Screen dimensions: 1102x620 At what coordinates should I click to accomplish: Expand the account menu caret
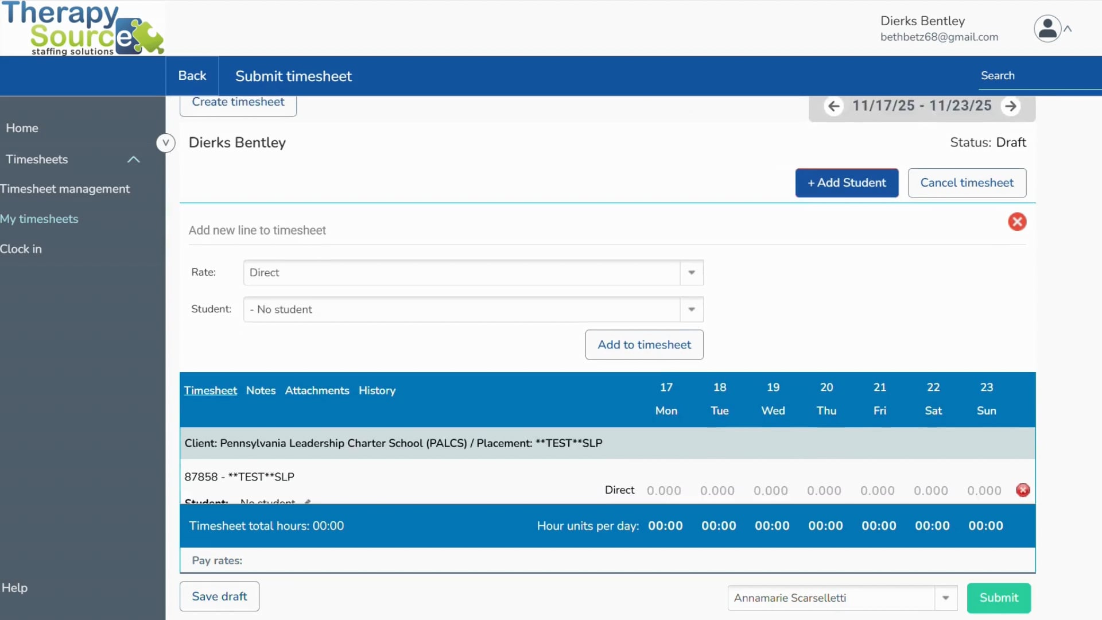(x=1068, y=29)
